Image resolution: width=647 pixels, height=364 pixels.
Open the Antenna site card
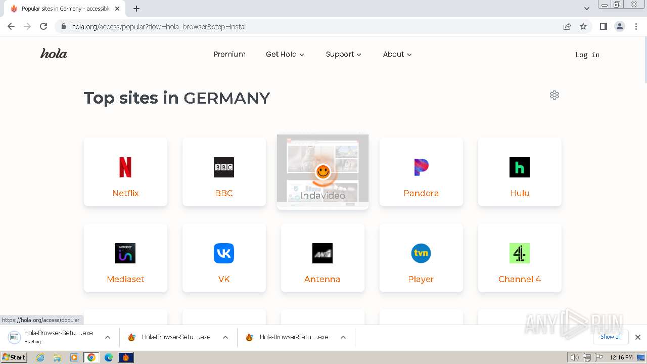coord(322,258)
